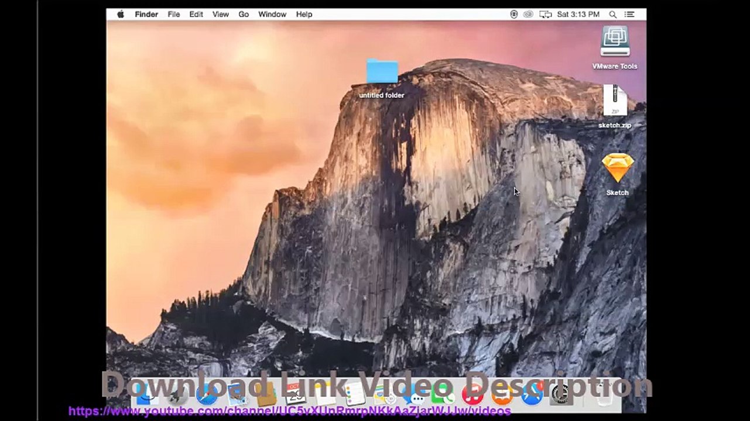Open Spotlight search magnifier in menu bar

[612, 14]
